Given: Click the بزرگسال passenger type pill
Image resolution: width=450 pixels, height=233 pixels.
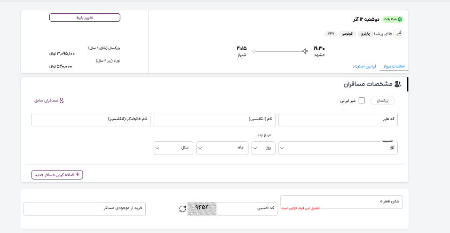Looking at the screenshot, I should coord(383,101).
